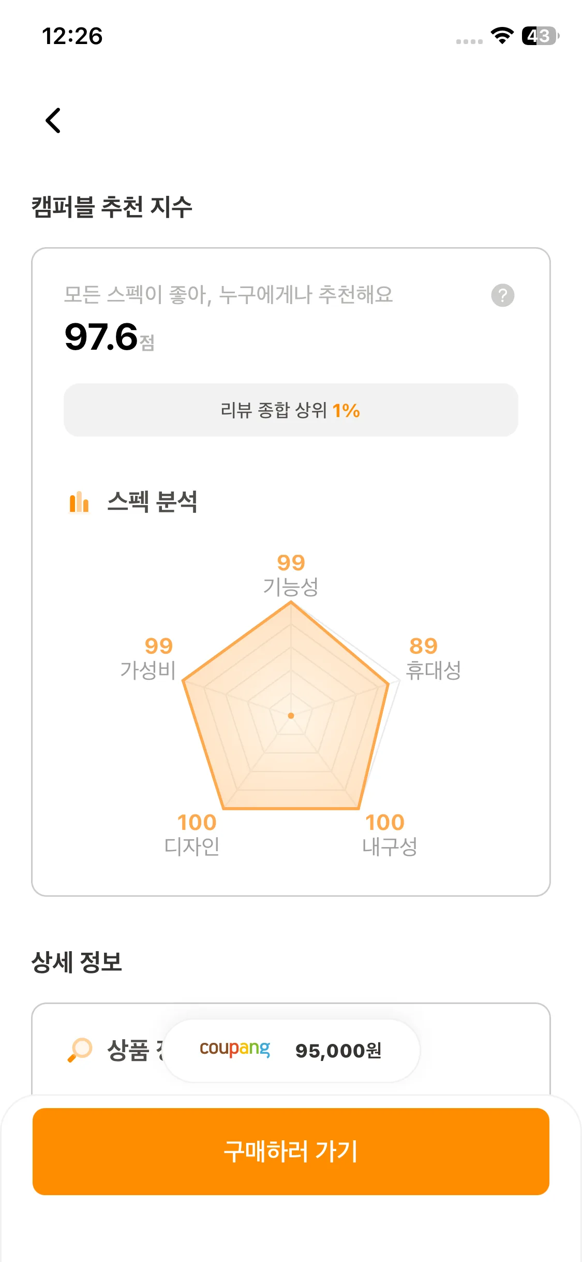
Task: Tap the 스펙 분석 section title
Action: pos(152,502)
